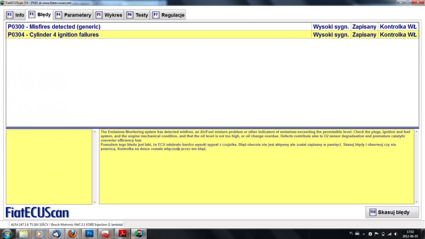The width and height of the screenshot is (425, 239).
Task: Click 'Kontrolka WŁ' cell in P0304 row
Action: tap(398, 35)
